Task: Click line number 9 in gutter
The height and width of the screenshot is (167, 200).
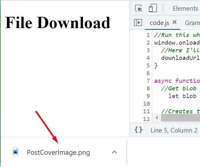Action: pos(148,96)
